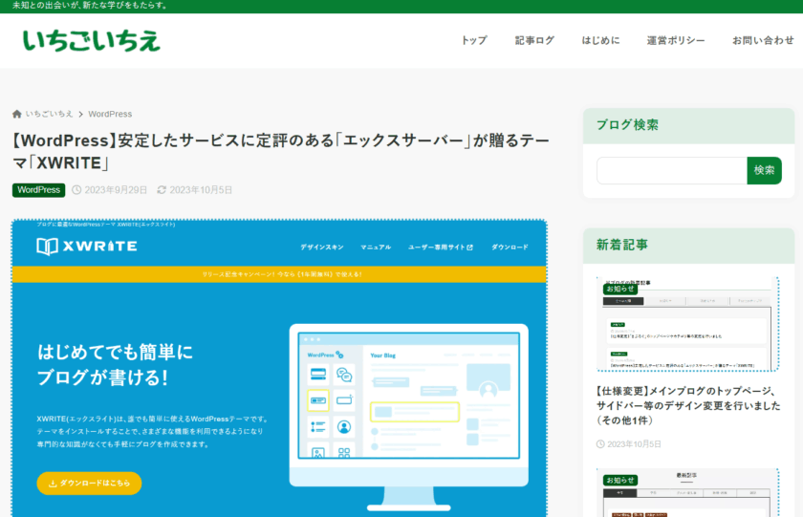Go to the はじめに page
Viewport: 803px width, 517px height.
point(600,40)
